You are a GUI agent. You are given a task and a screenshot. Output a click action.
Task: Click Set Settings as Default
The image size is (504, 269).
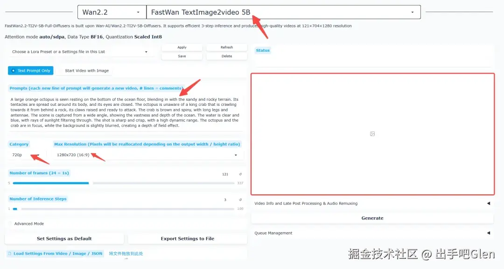pos(64,239)
